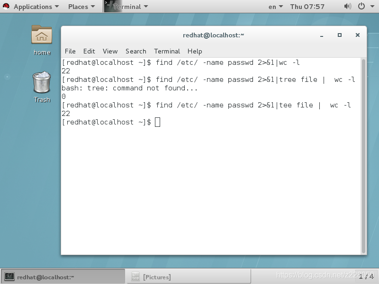Expand the Applications menu
Screen dimensions: 379x284
tap(36, 7)
